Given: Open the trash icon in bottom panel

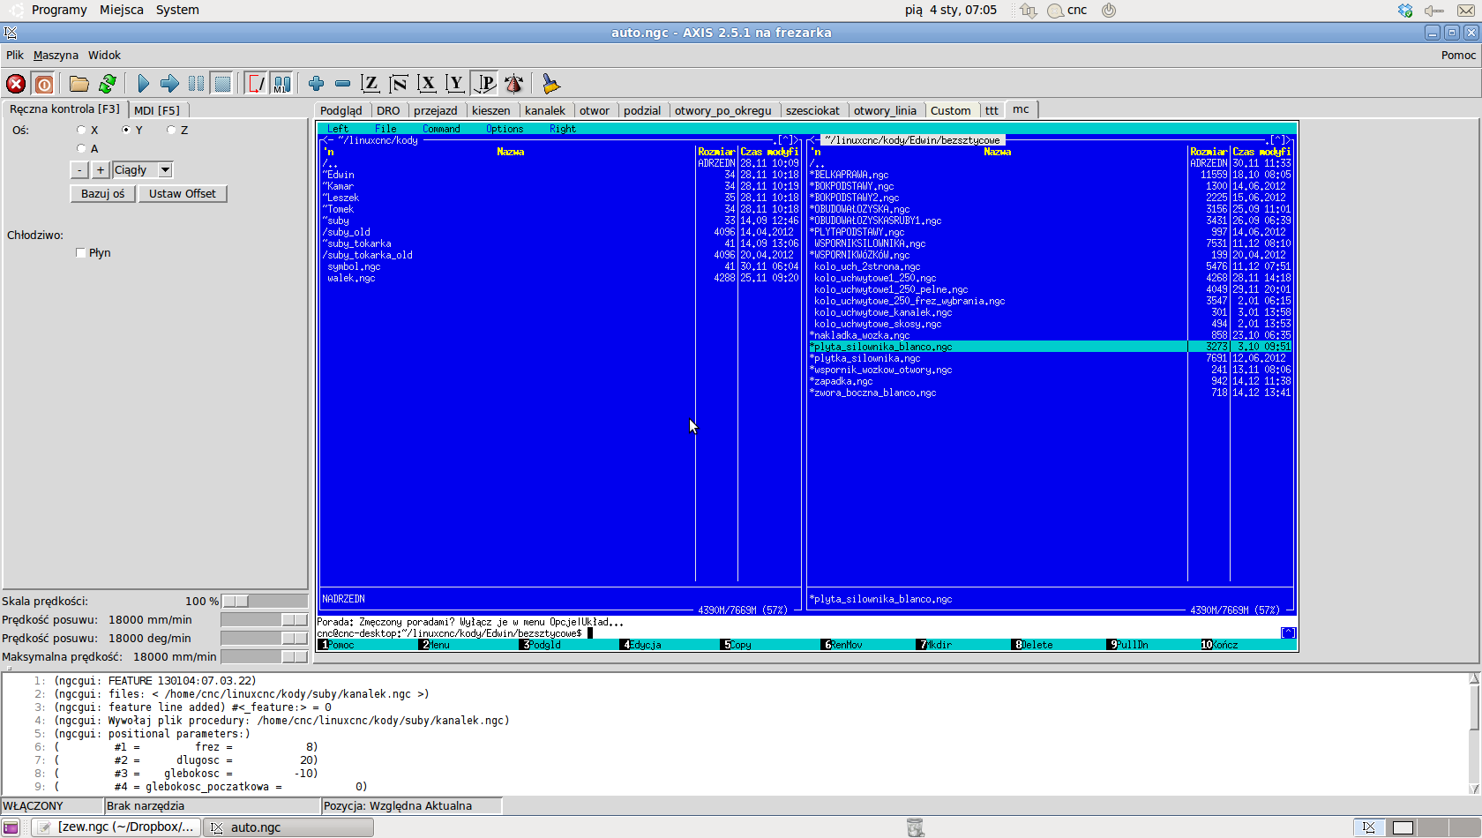Looking at the screenshot, I should pos(915,827).
